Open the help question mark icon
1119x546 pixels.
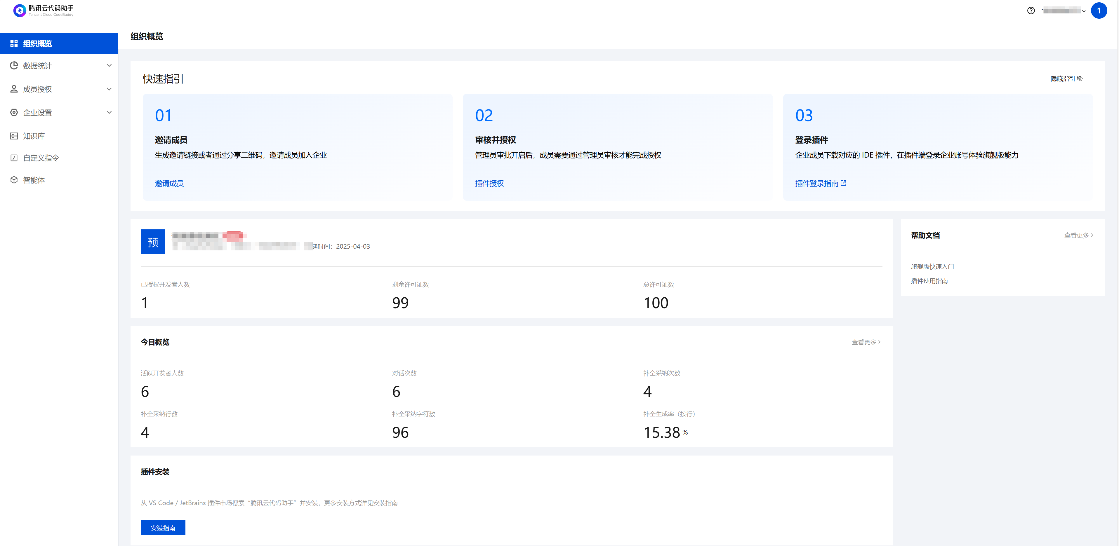[1031, 11]
